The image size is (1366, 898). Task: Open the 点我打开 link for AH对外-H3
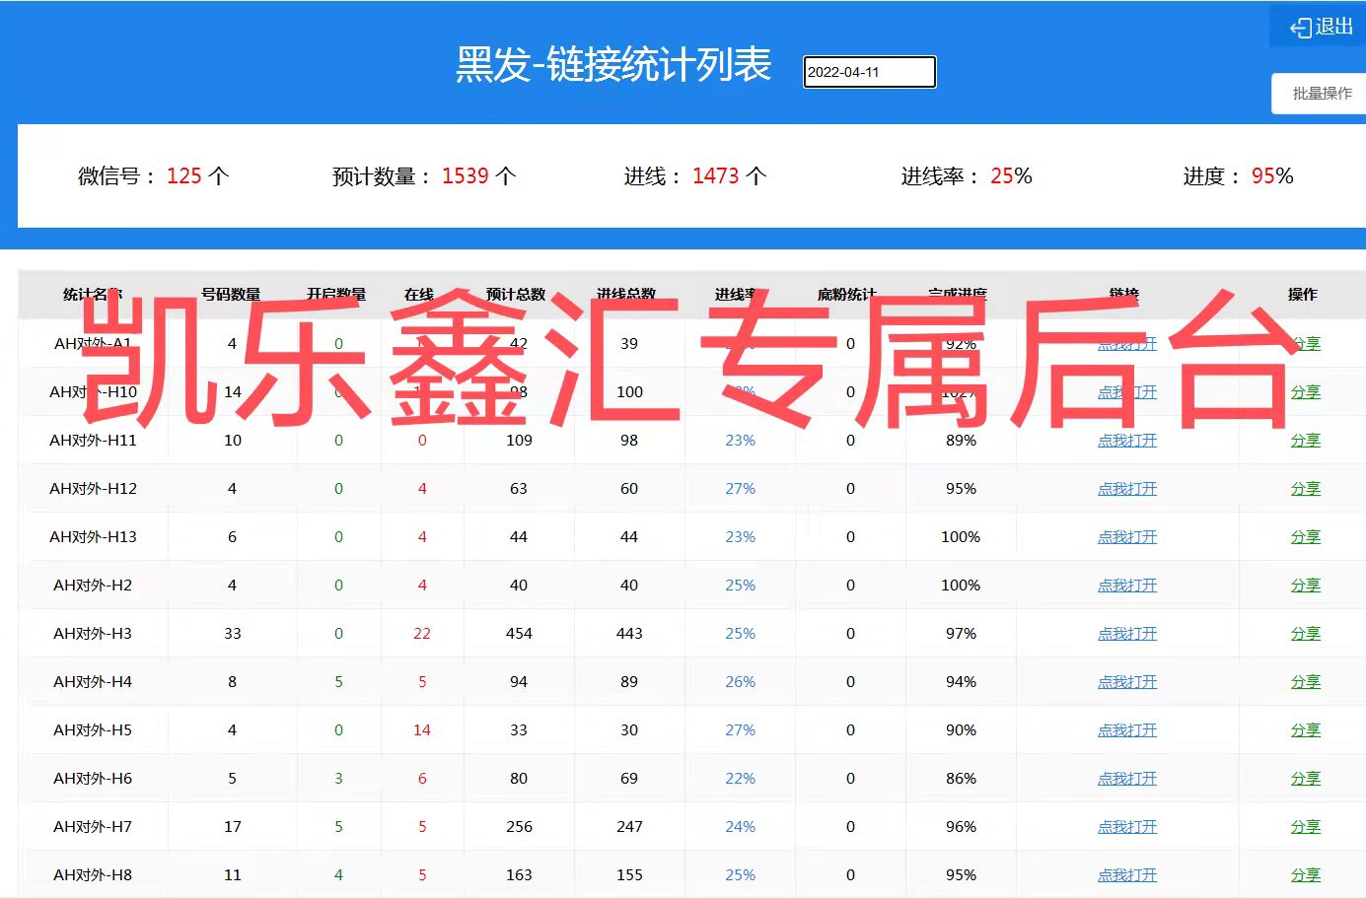click(x=1127, y=634)
